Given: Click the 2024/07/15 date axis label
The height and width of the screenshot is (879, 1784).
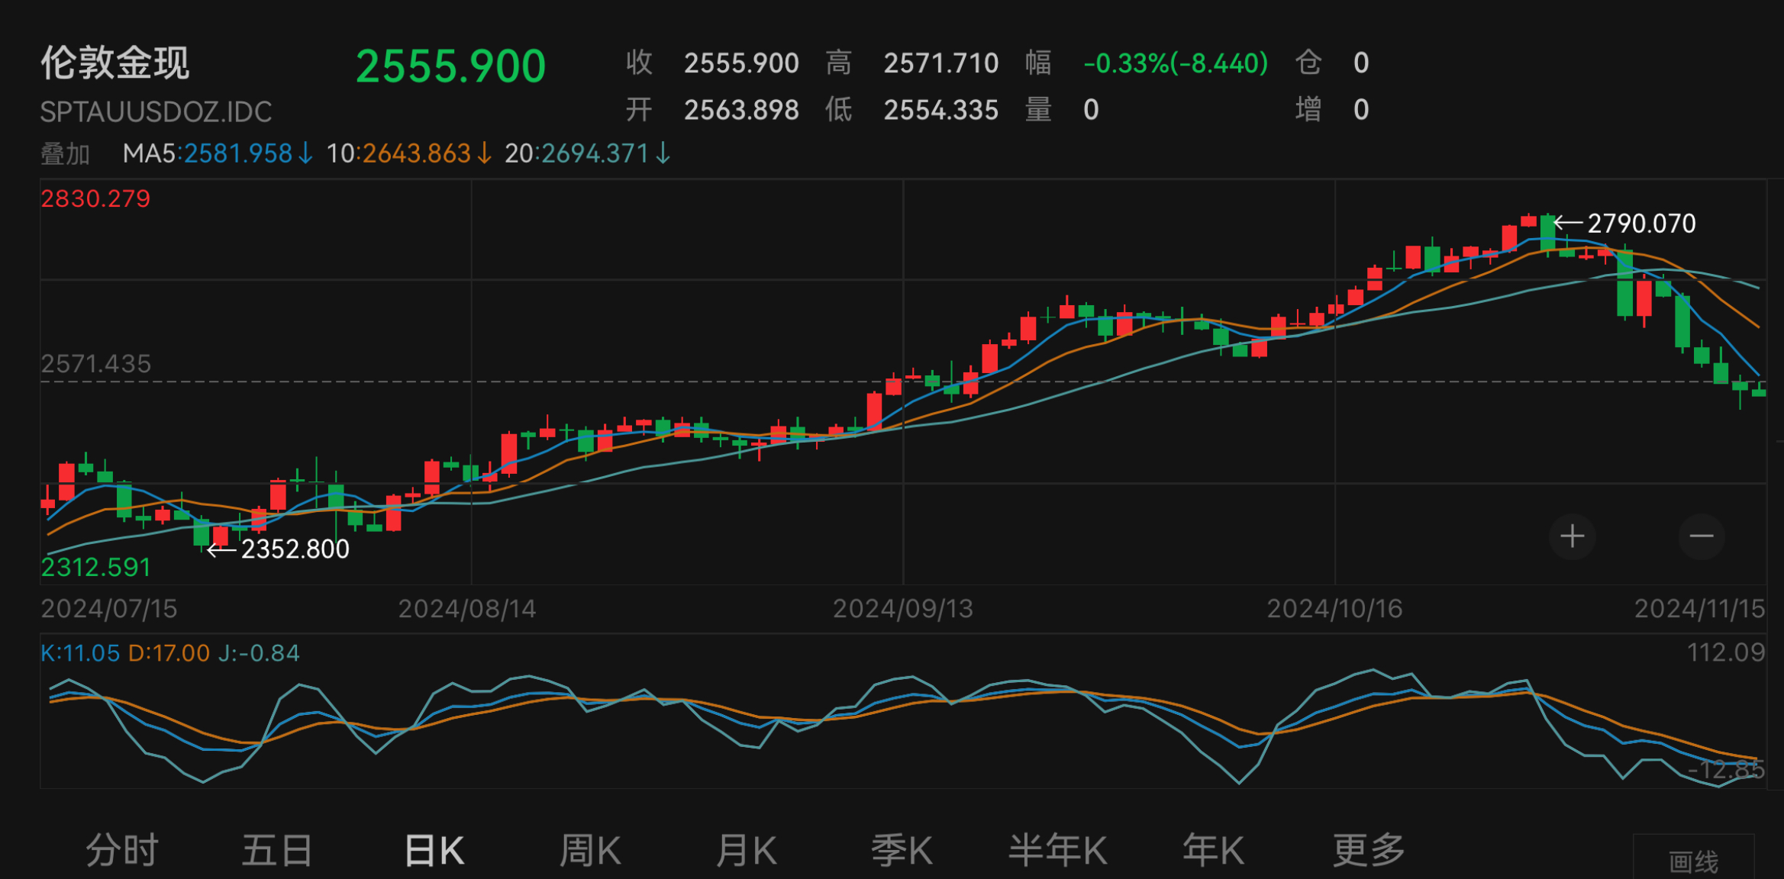Looking at the screenshot, I should click(x=109, y=609).
